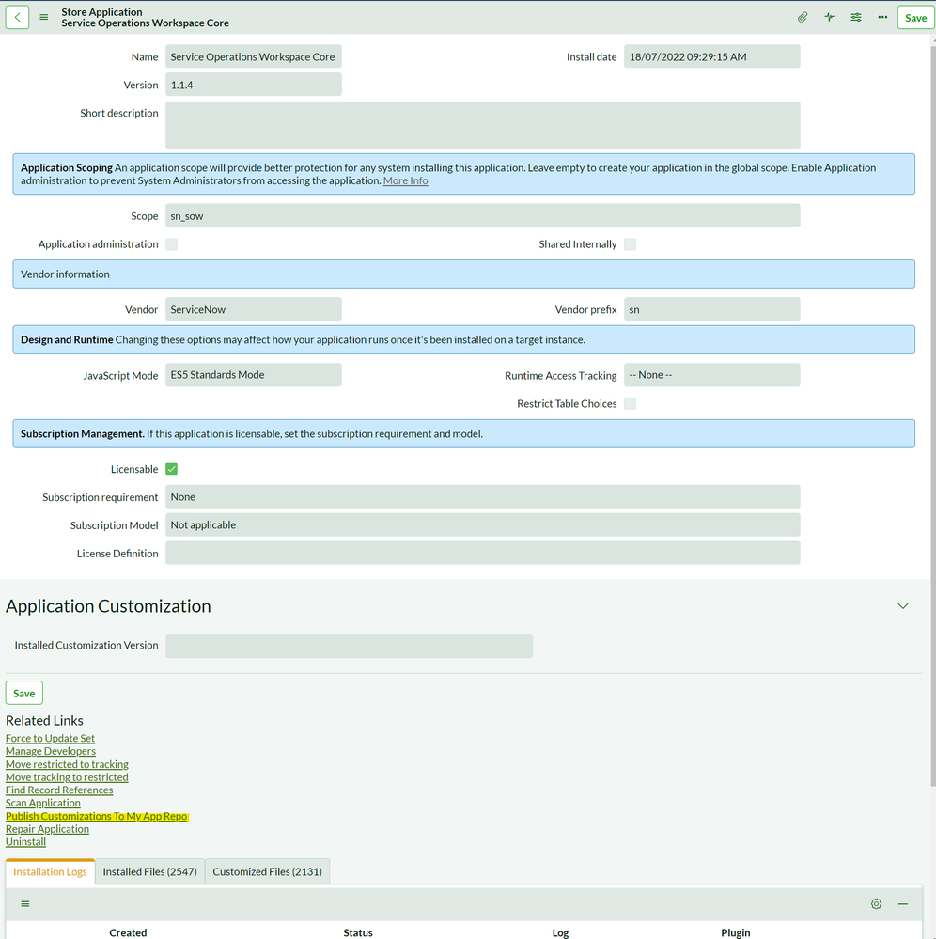Open the gear to personalize list columns
The width and height of the screenshot is (936, 939).
click(876, 903)
